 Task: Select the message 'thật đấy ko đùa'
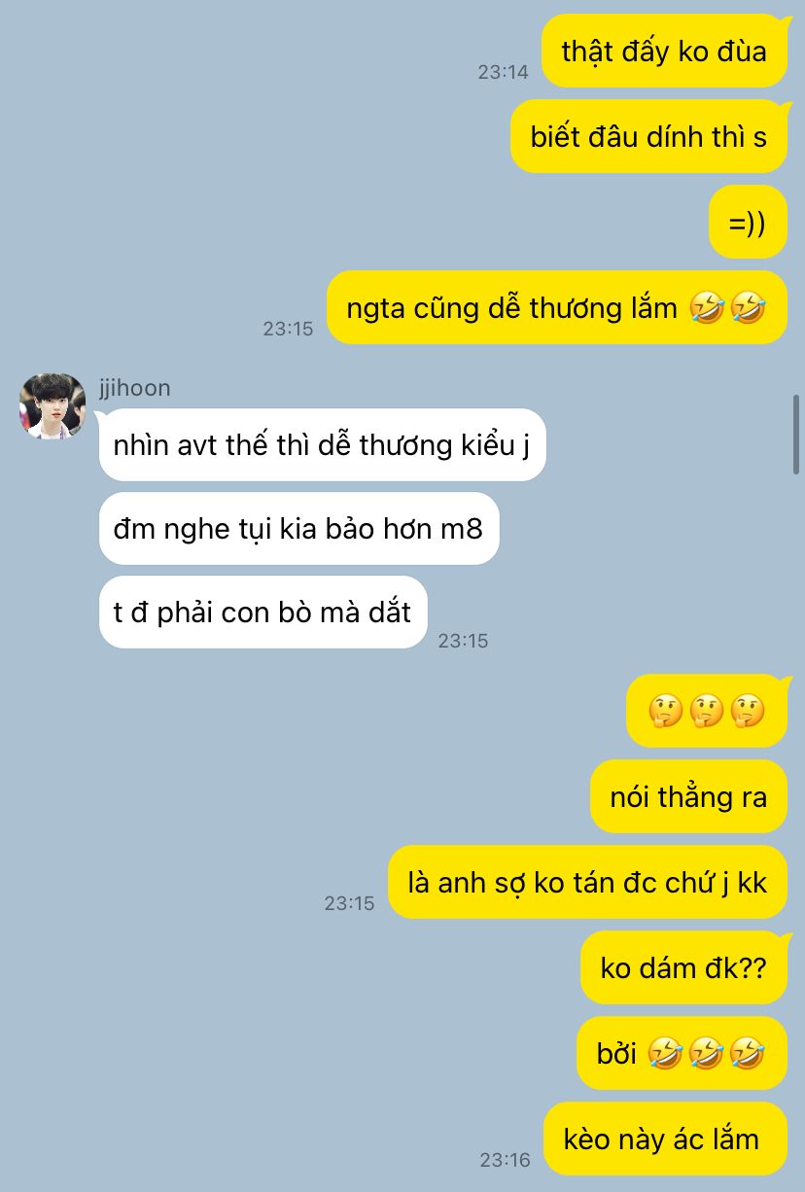[664, 51]
